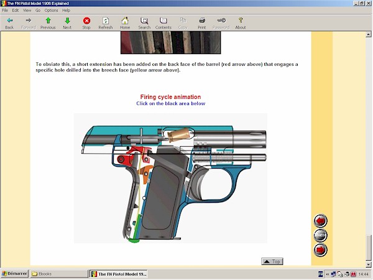Click the Top button to return to page top
Screen dimensions: 373x280
click(272, 261)
